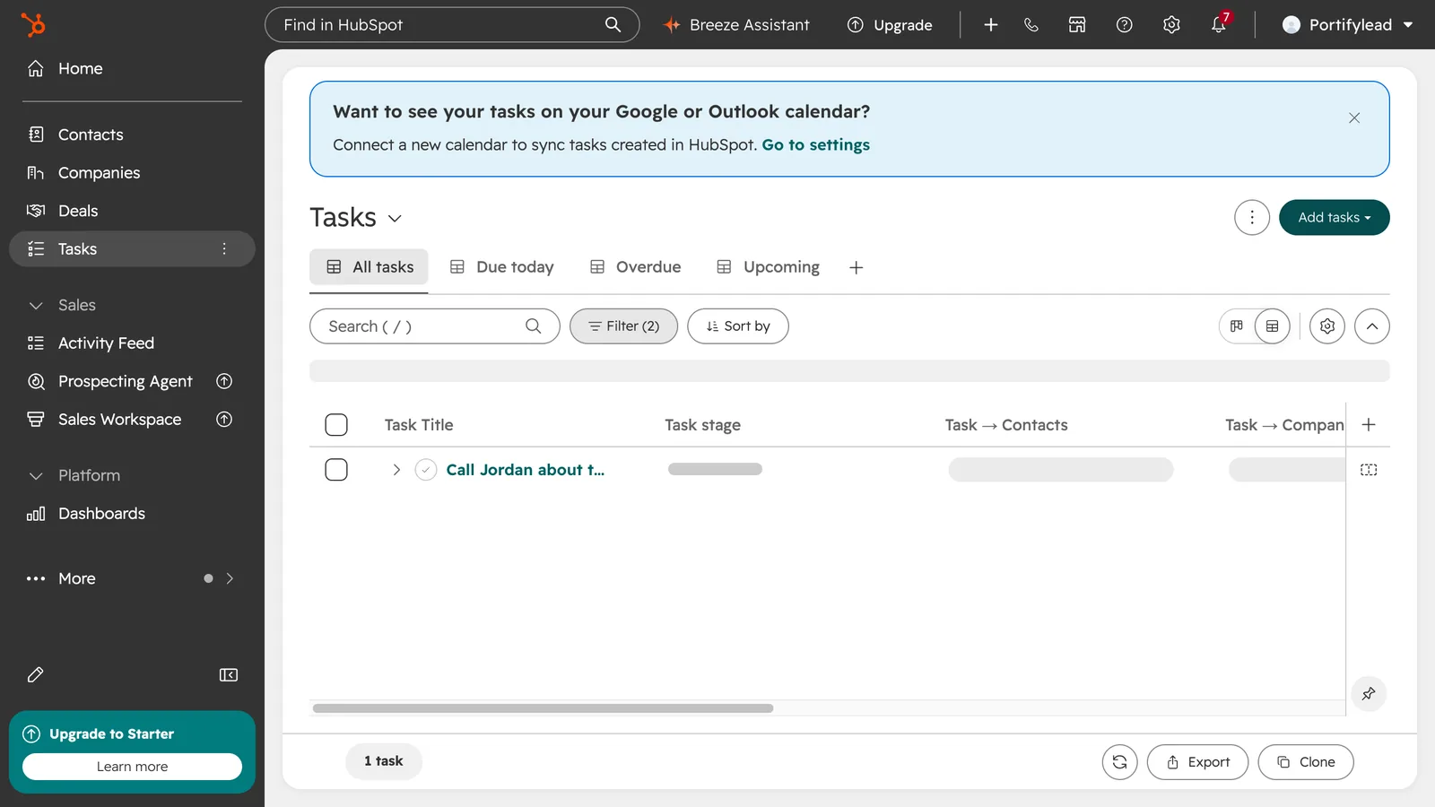Switch to table view icon

click(x=1272, y=326)
